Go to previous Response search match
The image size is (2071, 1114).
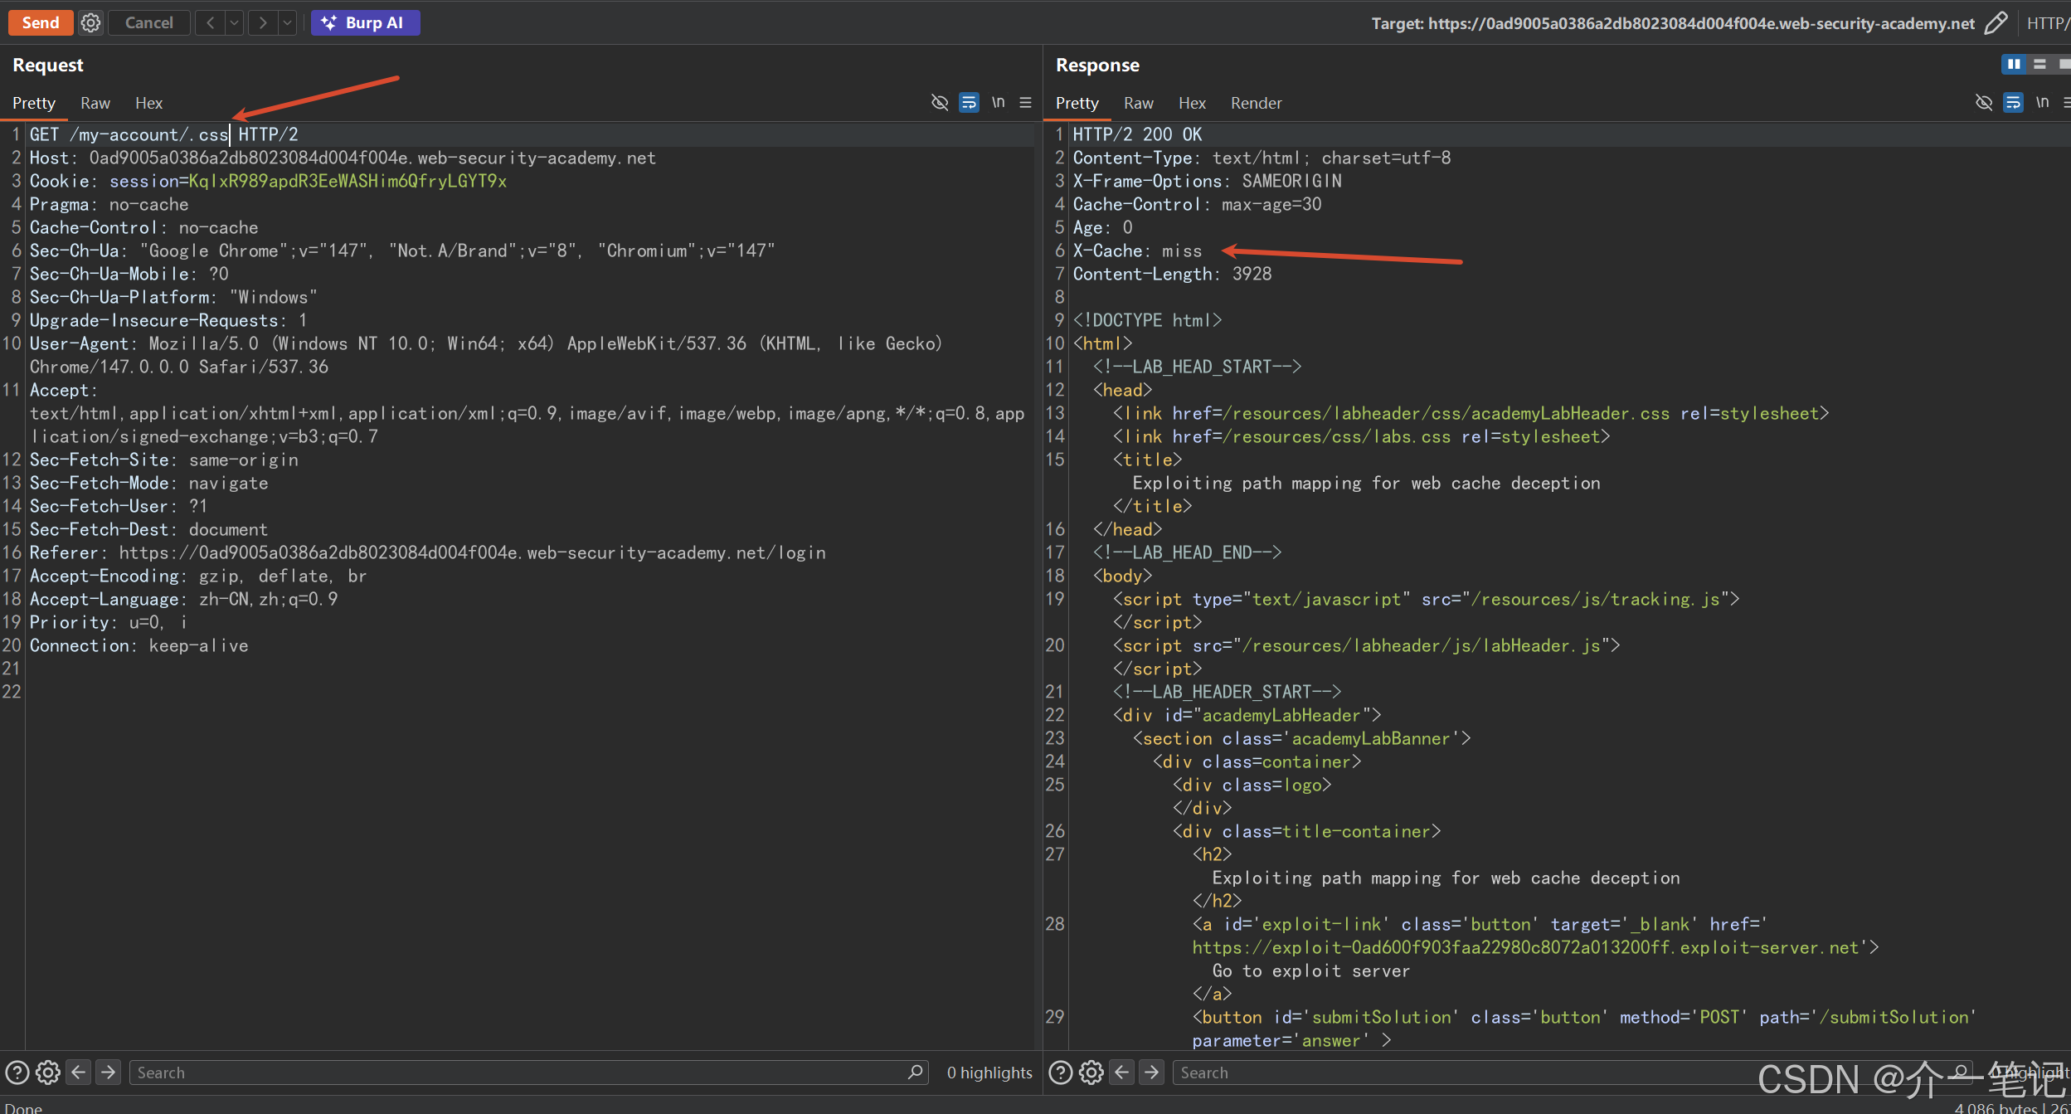point(1121,1073)
